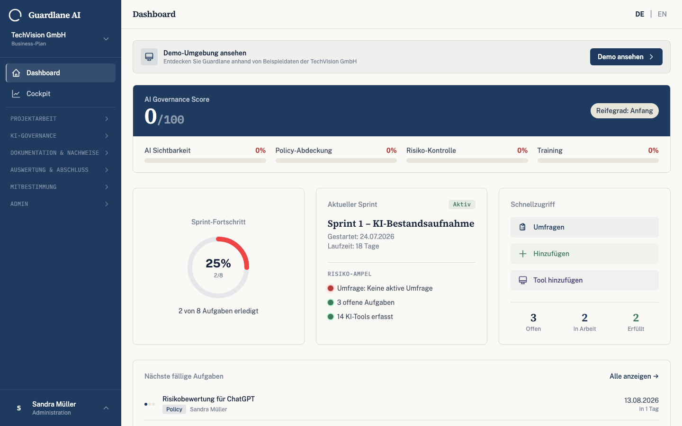Click the arrow icon in Demo ansehen button
Viewport: 682px width, 426px height.
pos(652,57)
